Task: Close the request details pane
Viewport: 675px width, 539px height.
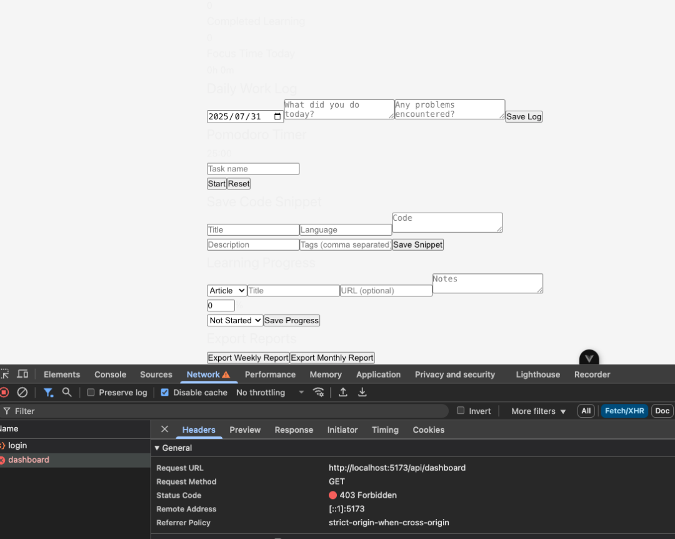Action: point(164,429)
